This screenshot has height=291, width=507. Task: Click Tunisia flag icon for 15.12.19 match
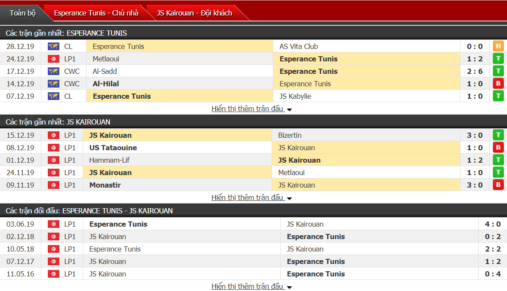53,135
